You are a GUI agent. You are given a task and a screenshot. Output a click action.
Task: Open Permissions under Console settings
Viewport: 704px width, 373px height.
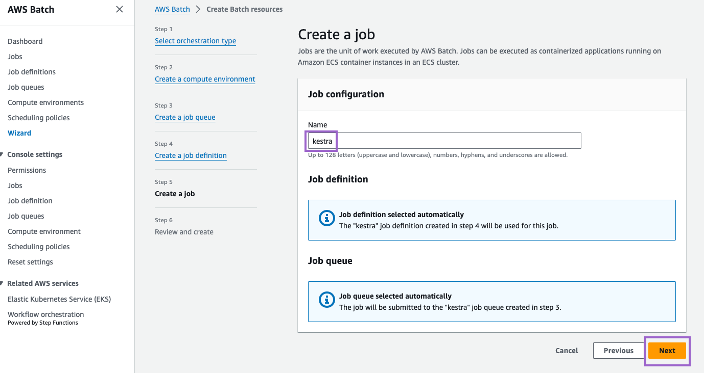point(27,170)
